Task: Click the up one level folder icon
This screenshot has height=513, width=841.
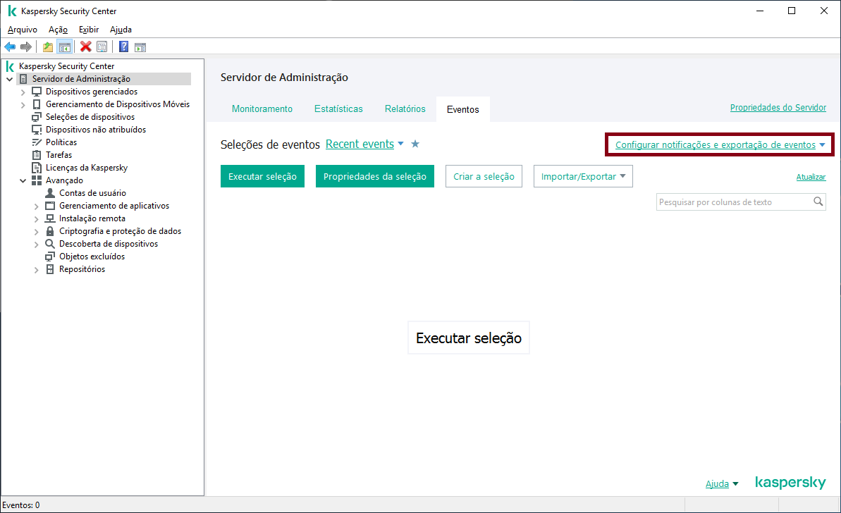Action: [48, 47]
